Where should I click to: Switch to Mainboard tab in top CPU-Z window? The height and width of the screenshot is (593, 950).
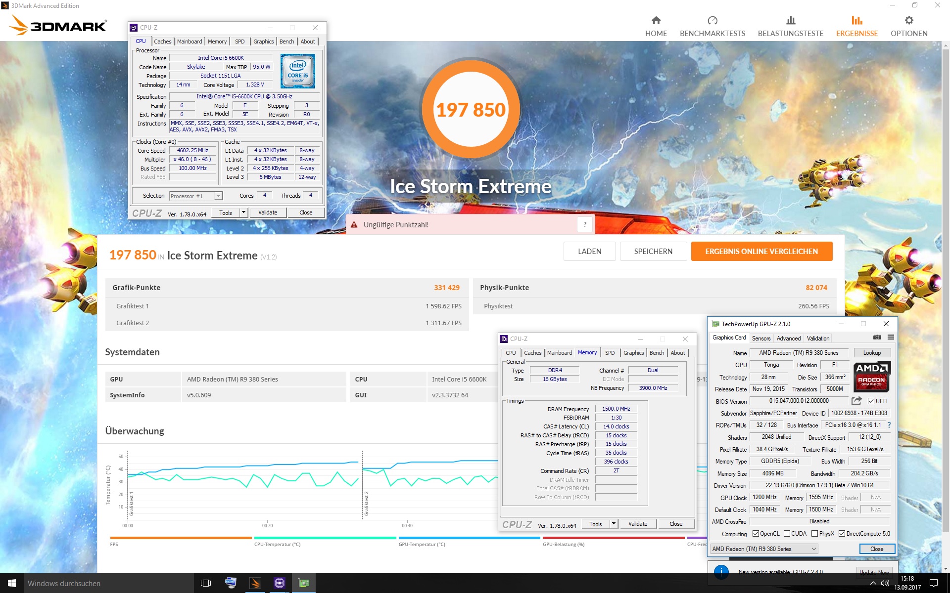click(190, 42)
